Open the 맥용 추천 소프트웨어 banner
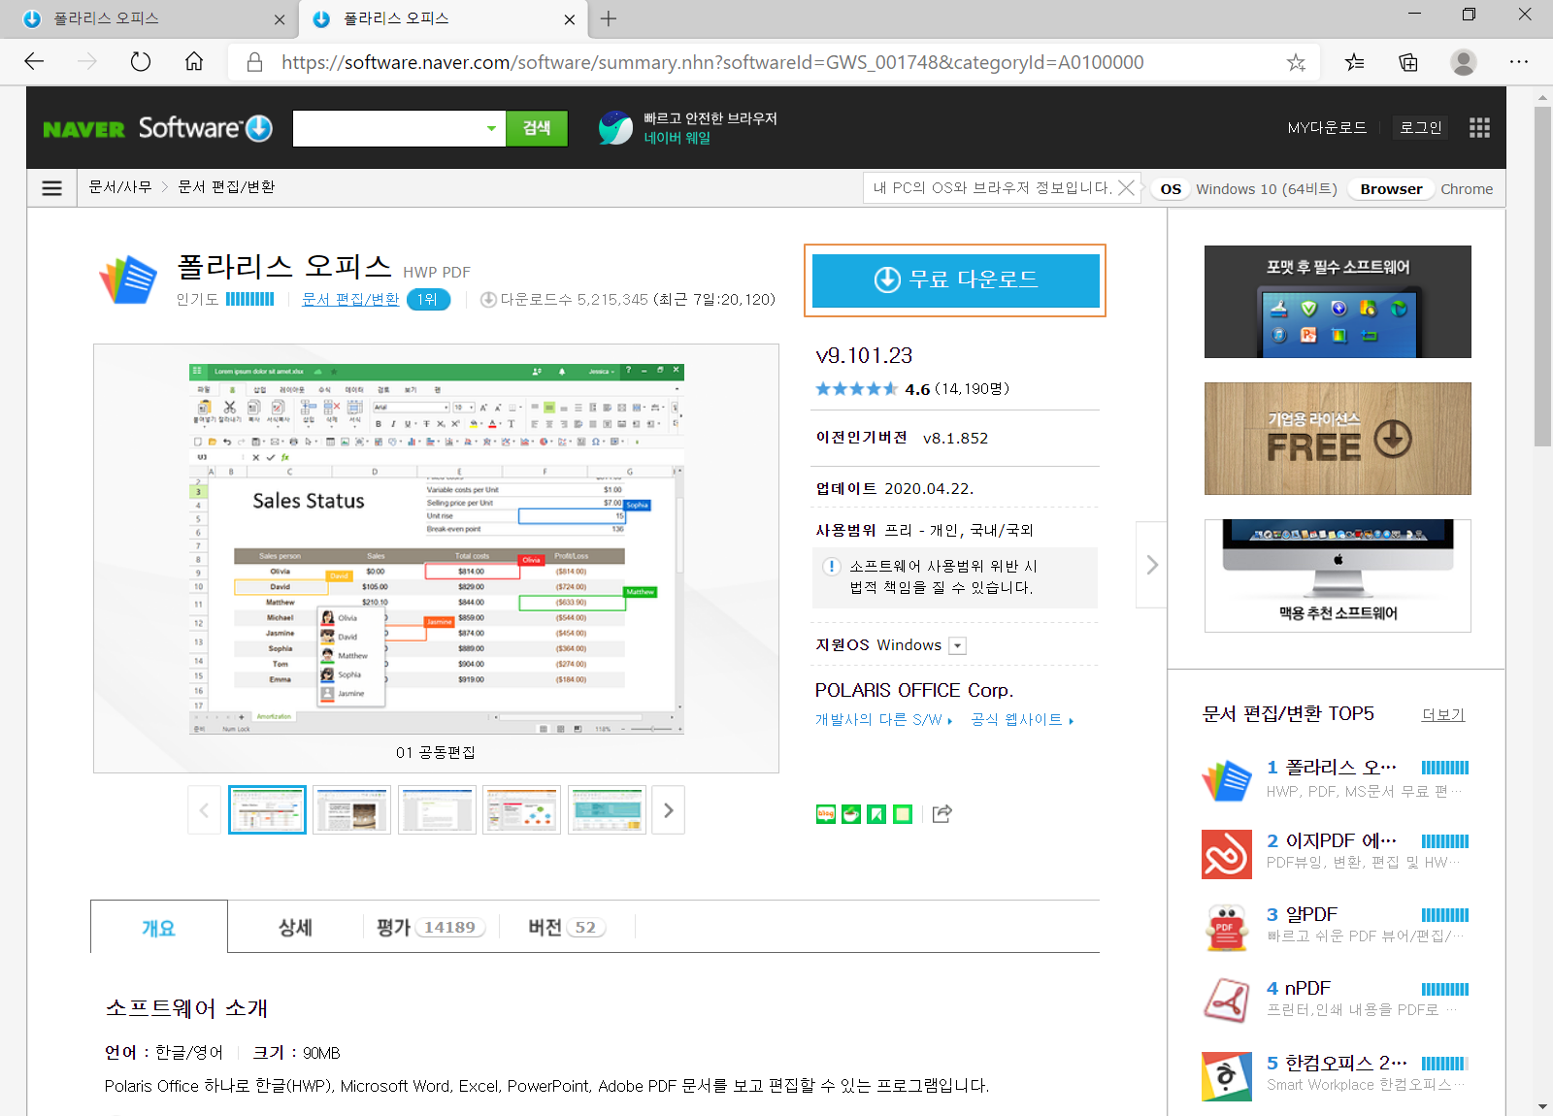 point(1338,575)
